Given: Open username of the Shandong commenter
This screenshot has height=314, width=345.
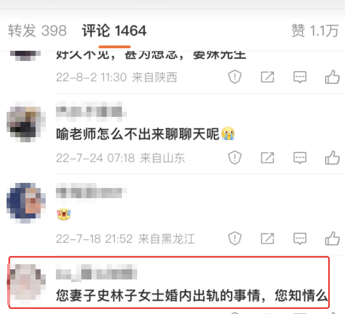Looking at the screenshot, I should pyautogui.click(x=91, y=112).
